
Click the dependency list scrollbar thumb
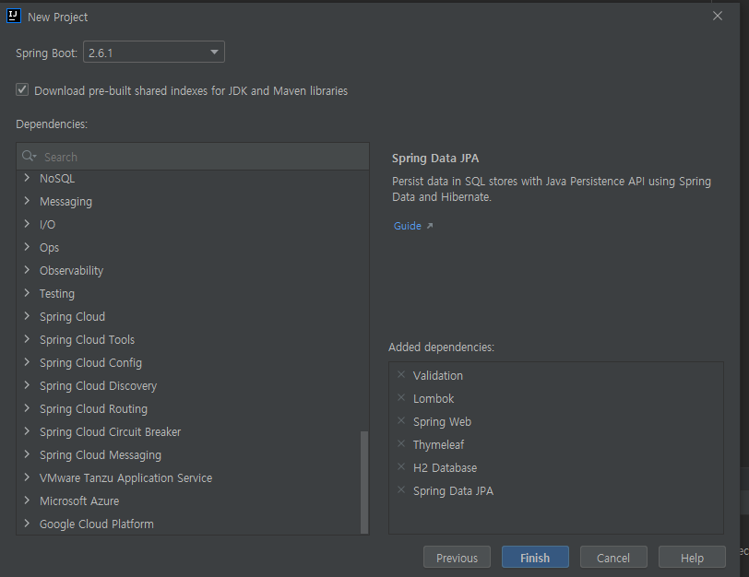tap(364, 482)
